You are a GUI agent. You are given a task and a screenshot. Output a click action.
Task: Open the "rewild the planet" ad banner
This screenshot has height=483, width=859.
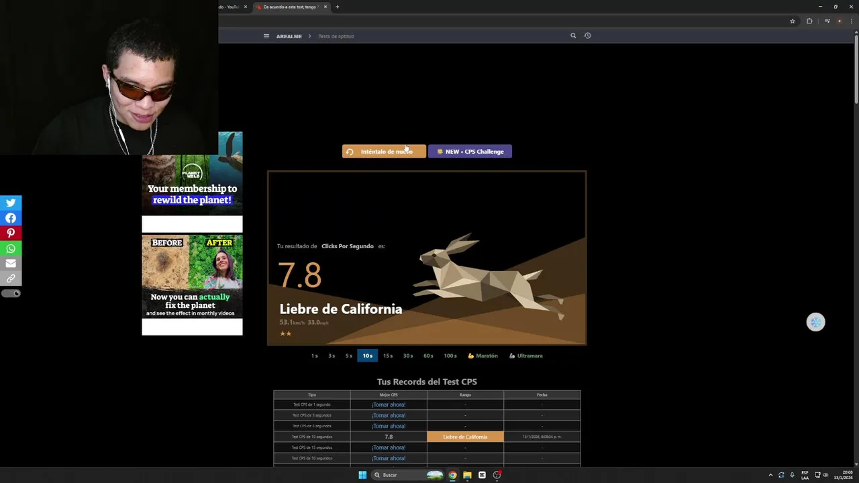192,182
